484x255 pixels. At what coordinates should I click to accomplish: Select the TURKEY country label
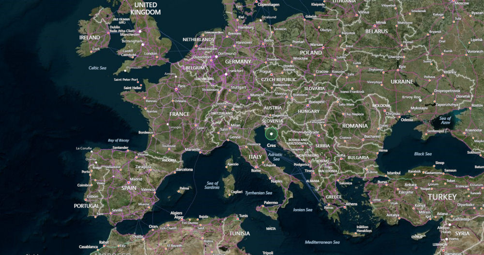(441, 197)
